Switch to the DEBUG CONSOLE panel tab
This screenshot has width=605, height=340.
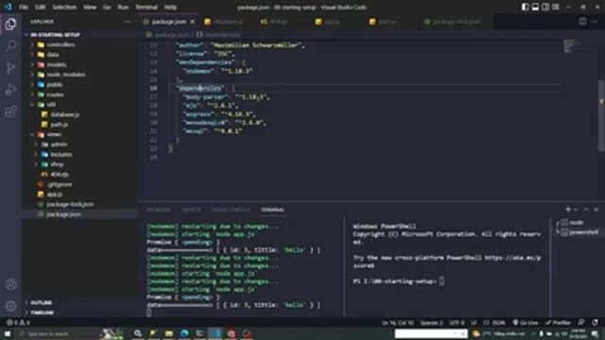click(231, 210)
